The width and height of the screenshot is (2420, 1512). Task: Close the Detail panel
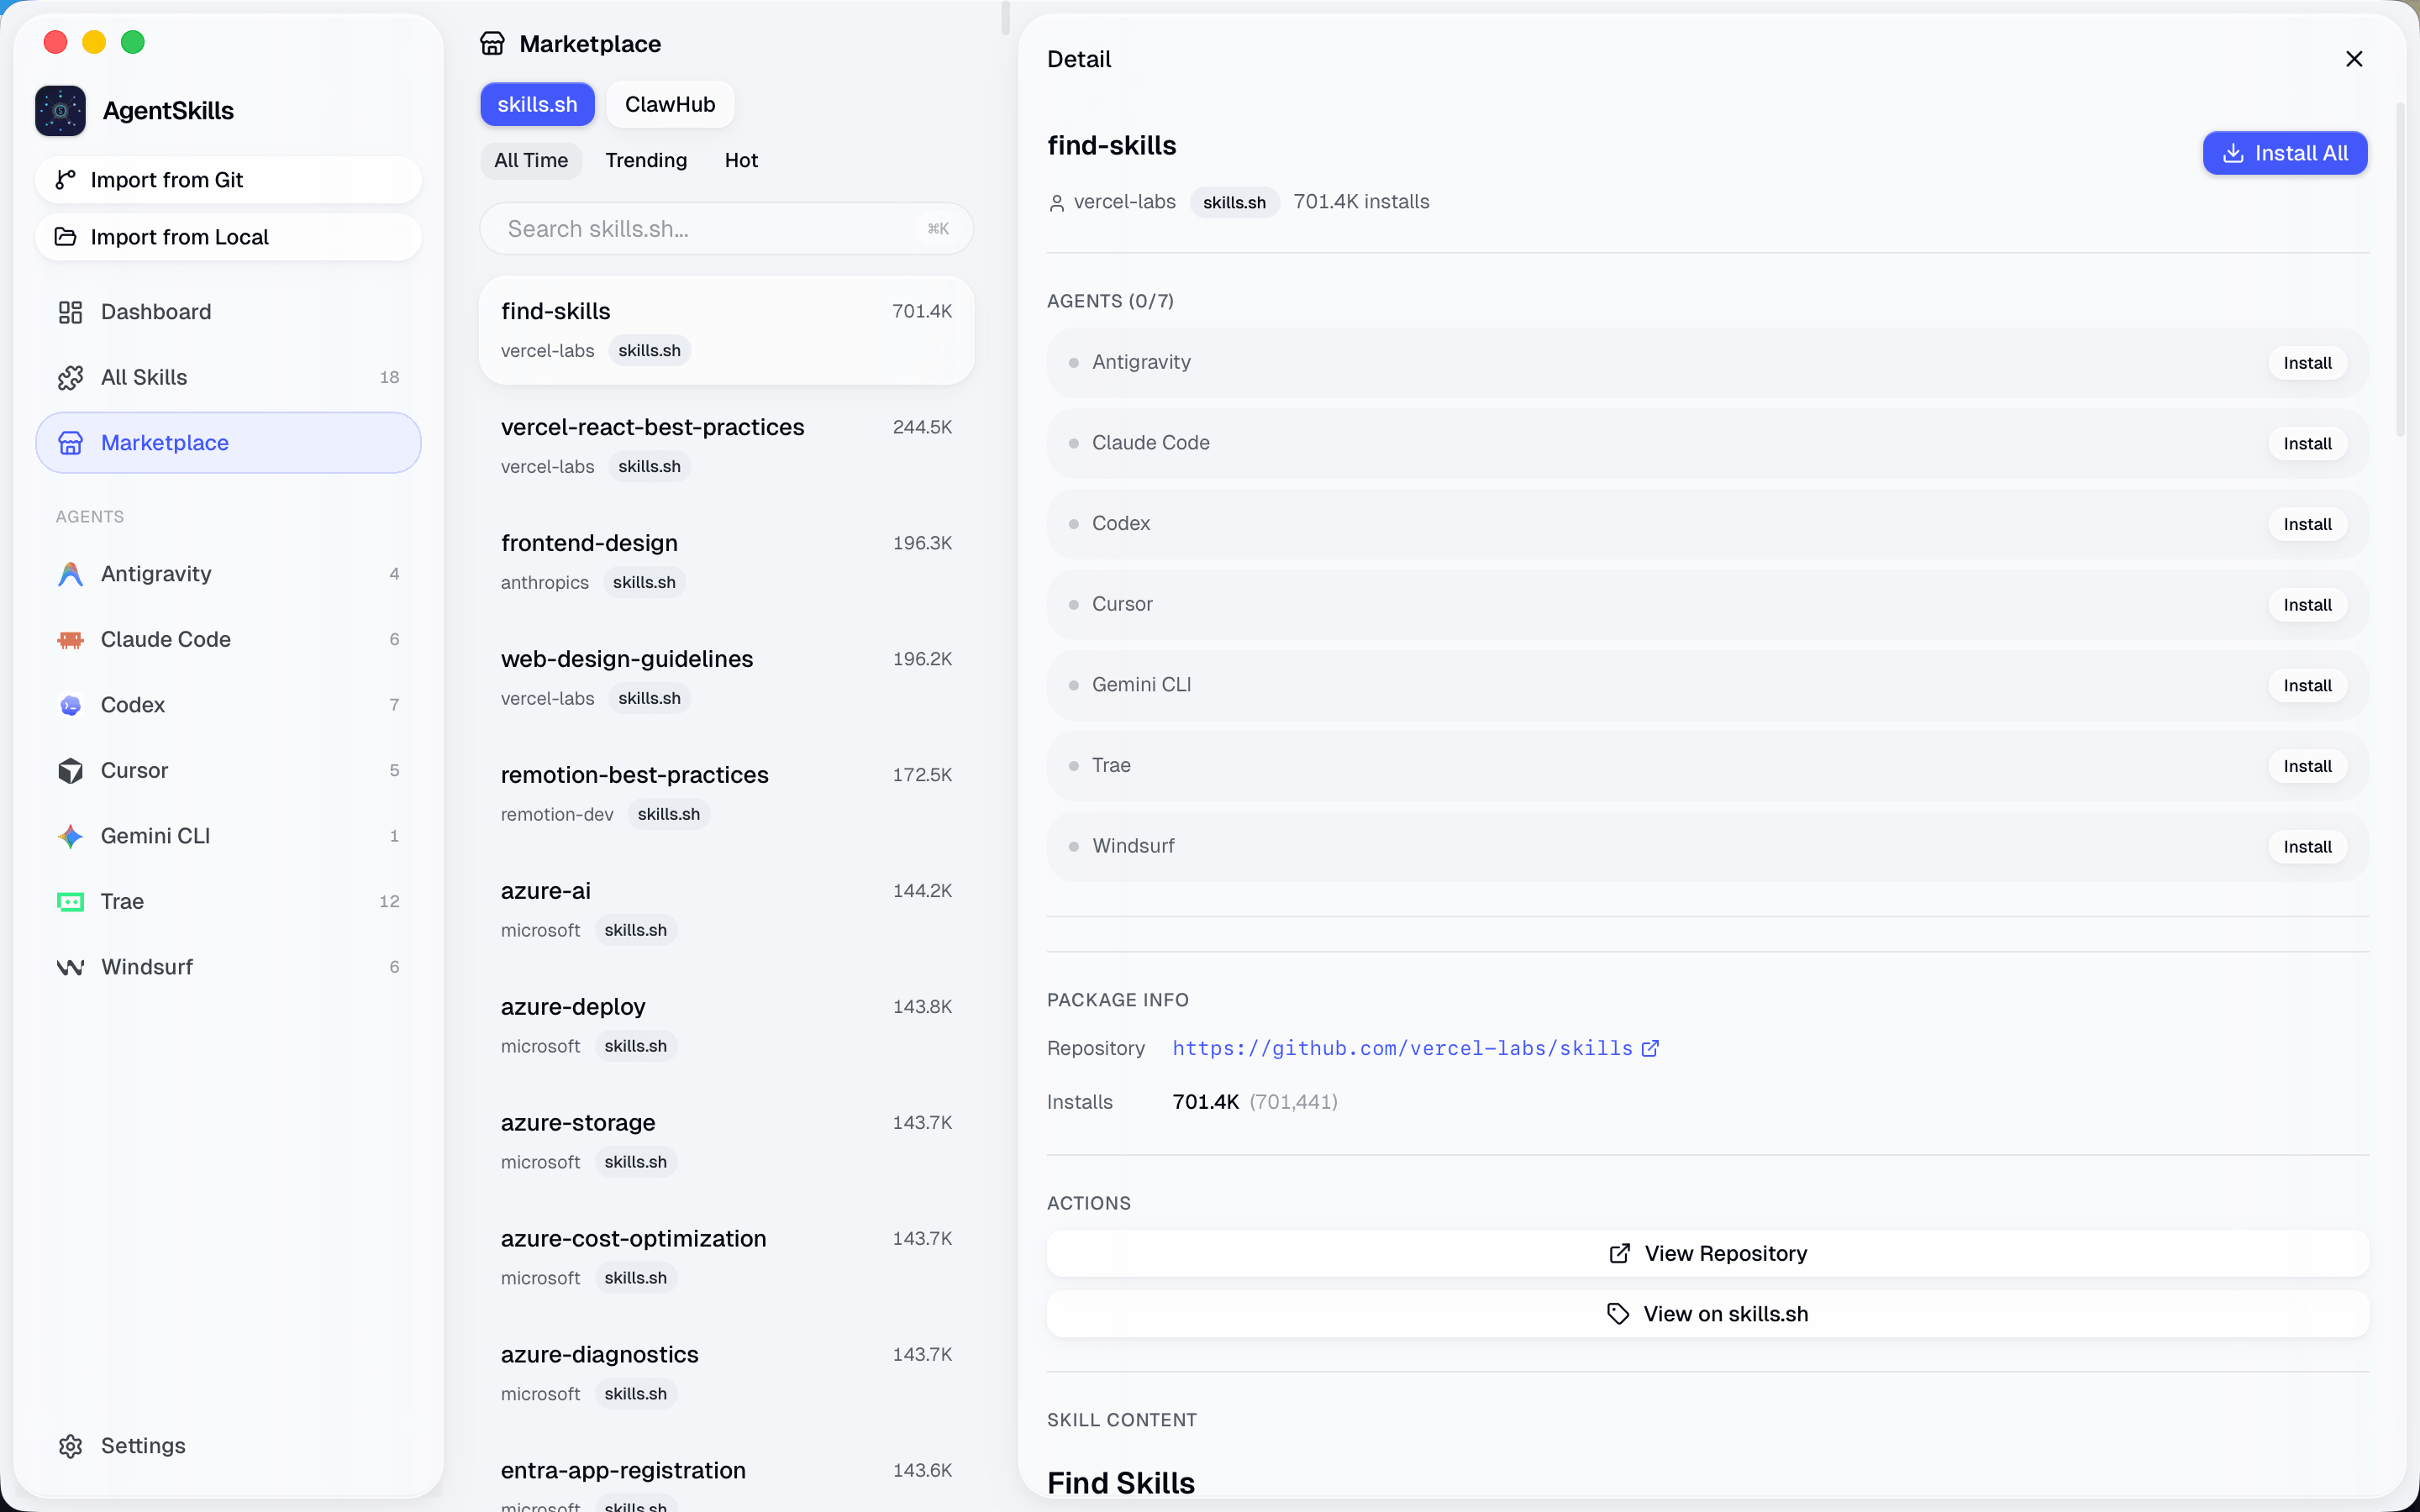(2353, 59)
